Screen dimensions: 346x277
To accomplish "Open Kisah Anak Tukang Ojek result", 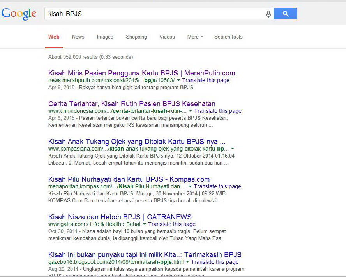I will pyautogui.click(x=137, y=142).
